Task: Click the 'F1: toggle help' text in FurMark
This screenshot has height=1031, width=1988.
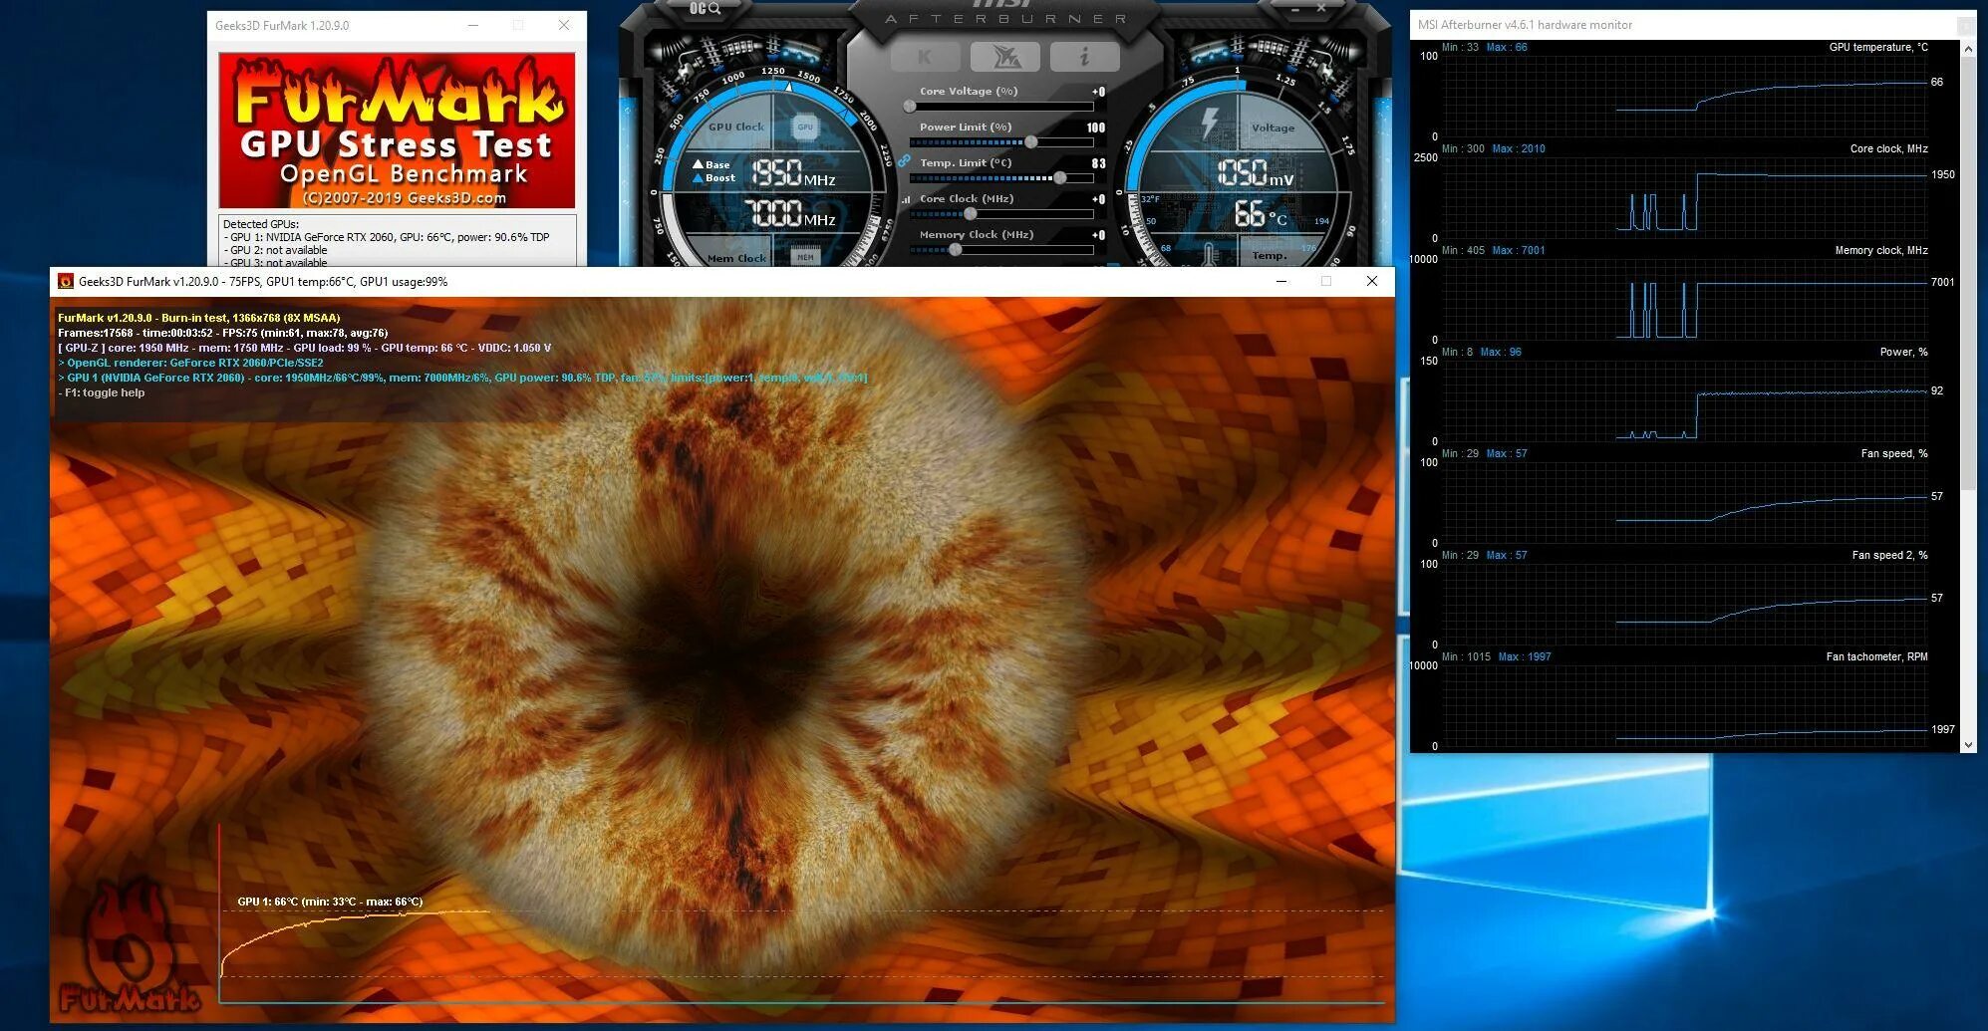Action: (x=102, y=392)
